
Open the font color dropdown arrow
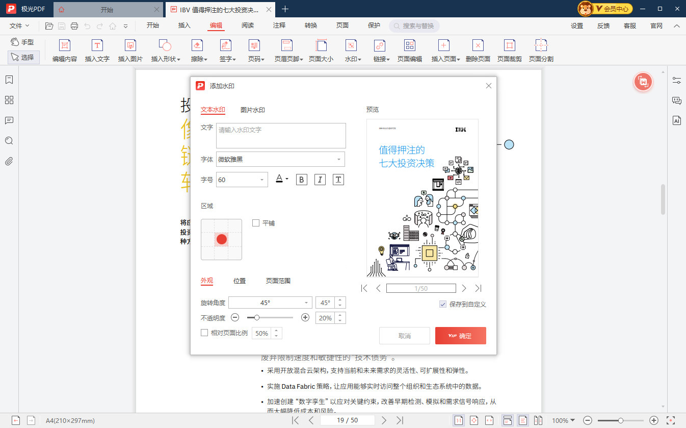coord(287,179)
